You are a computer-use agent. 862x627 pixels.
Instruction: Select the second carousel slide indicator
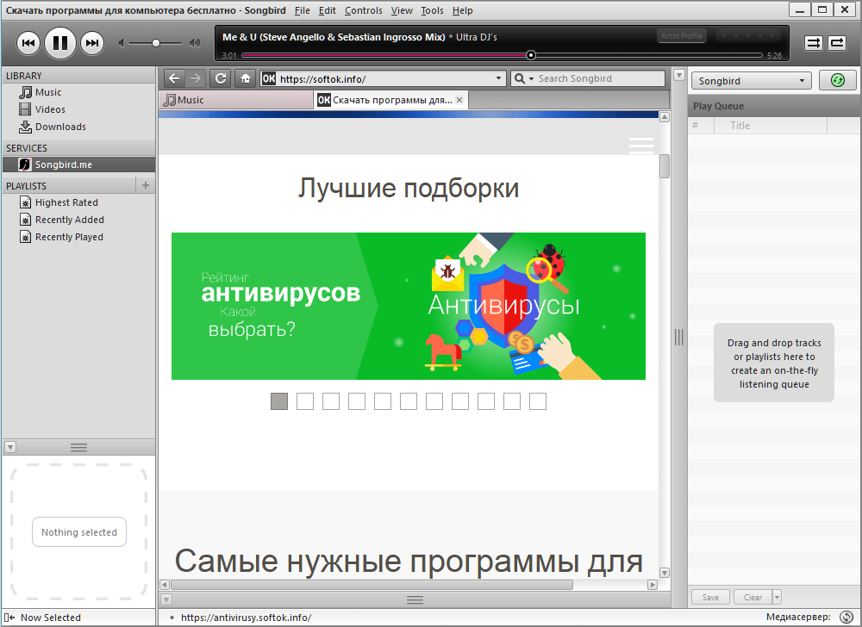pyautogui.click(x=305, y=401)
